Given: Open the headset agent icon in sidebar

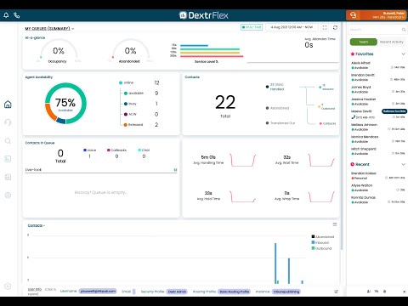Looking at the screenshot, I should tap(8, 122).
